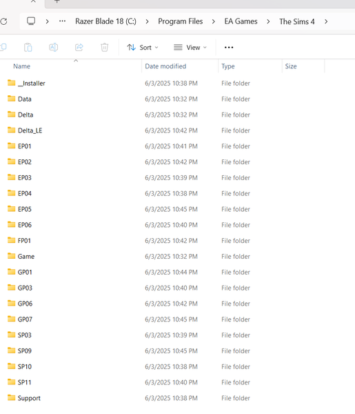Select the GP07 folder icon
The width and height of the screenshot is (355, 414).
point(11,319)
